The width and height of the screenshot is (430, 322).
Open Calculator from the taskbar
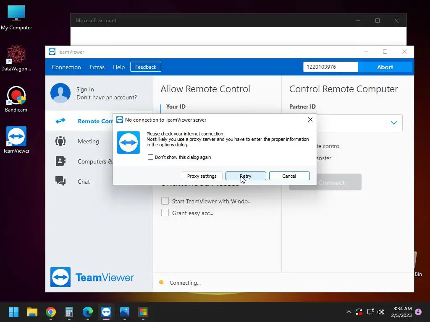pyautogui.click(x=69, y=312)
